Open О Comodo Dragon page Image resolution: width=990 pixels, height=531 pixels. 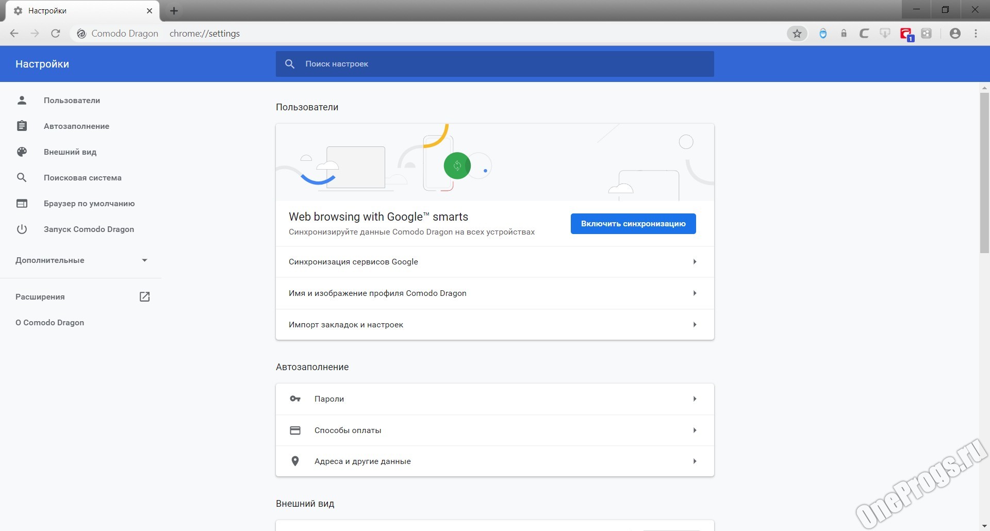(x=49, y=323)
